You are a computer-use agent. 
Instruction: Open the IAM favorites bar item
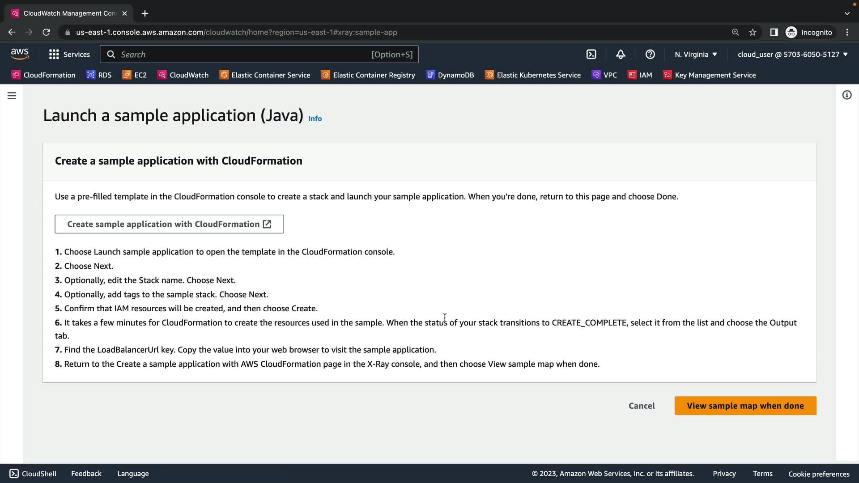[640, 75]
